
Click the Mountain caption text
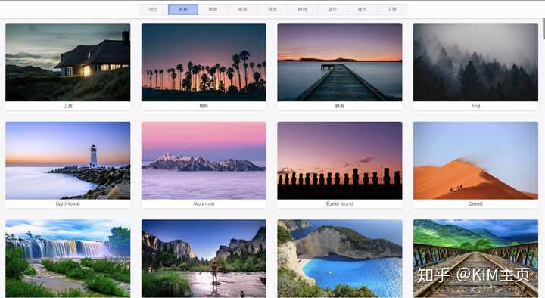pos(204,204)
